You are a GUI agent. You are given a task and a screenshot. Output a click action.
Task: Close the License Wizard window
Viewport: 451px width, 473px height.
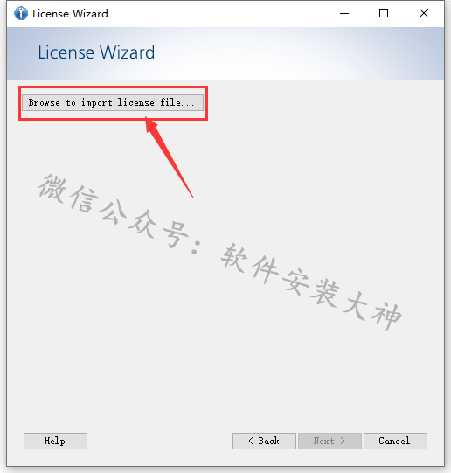(x=424, y=14)
